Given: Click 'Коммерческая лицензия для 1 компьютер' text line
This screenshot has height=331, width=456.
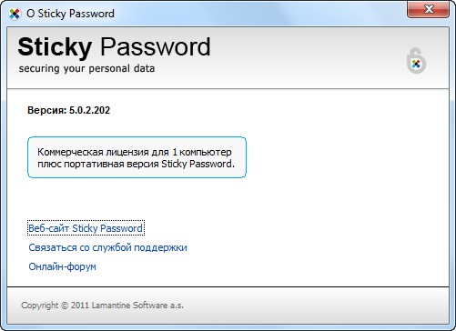Looking at the screenshot, I should 135,152.
